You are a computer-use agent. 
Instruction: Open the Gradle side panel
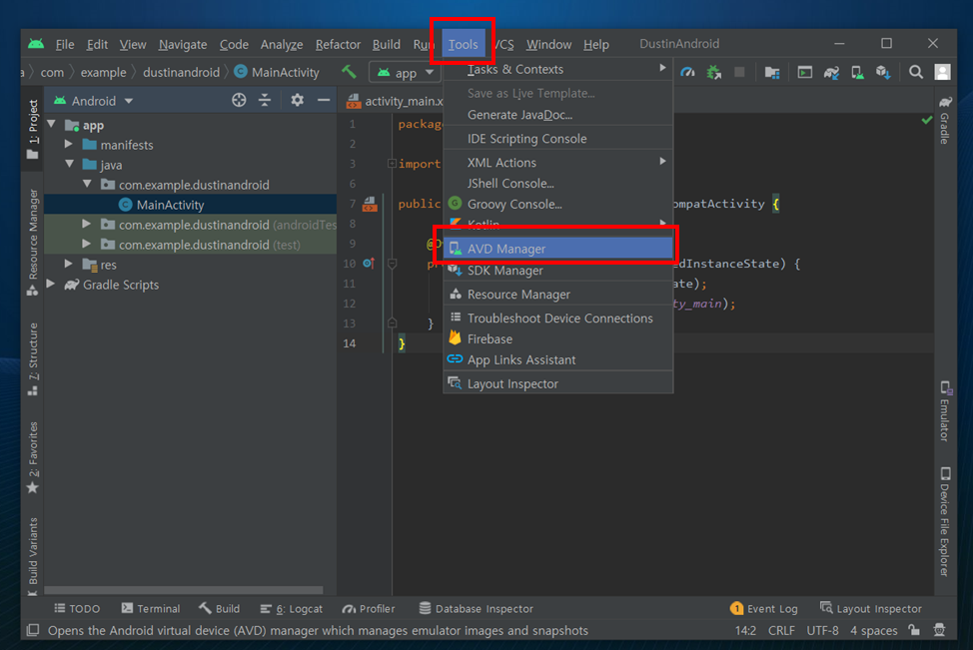tap(944, 121)
